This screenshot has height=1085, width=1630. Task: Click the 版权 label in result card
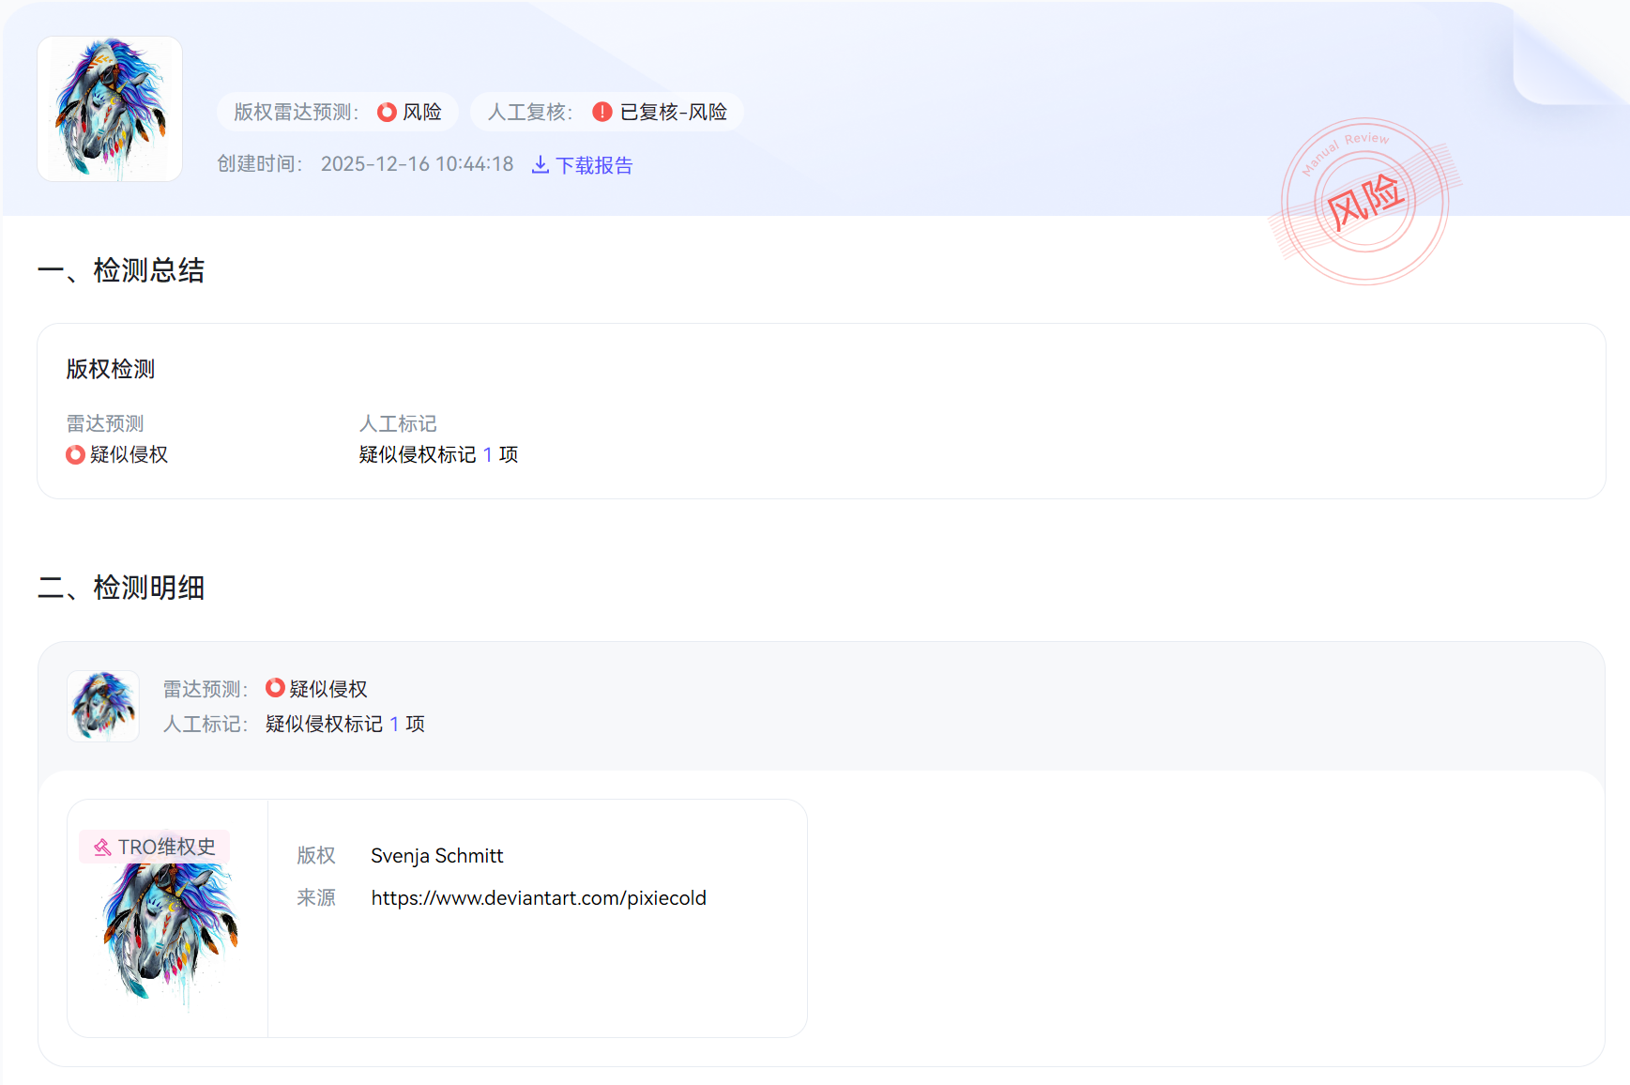316,856
